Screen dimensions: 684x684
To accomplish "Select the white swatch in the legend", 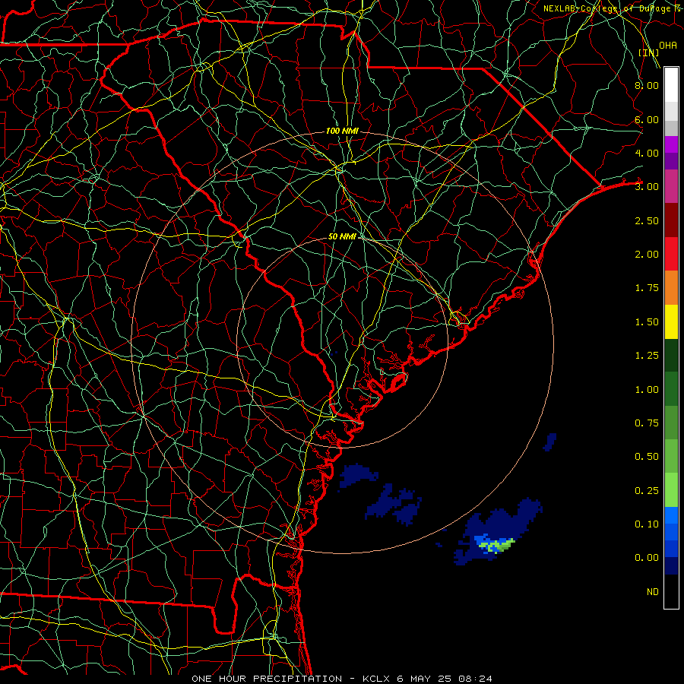I will (x=671, y=85).
